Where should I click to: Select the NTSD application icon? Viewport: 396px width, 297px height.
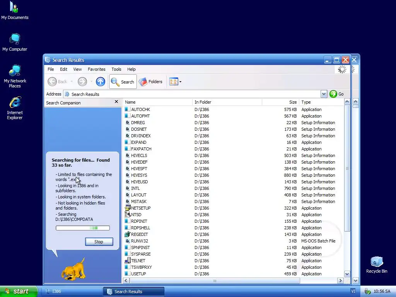127,214
